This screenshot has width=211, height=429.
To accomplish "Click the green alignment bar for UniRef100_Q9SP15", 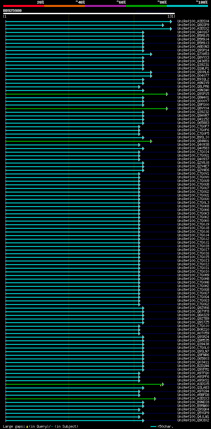I will pyautogui.click(x=87, y=94).
